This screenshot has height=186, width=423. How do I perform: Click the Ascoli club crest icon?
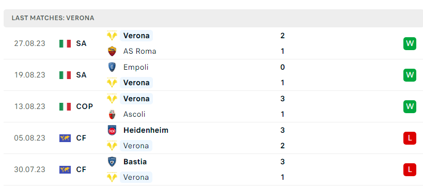click(112, 114)
